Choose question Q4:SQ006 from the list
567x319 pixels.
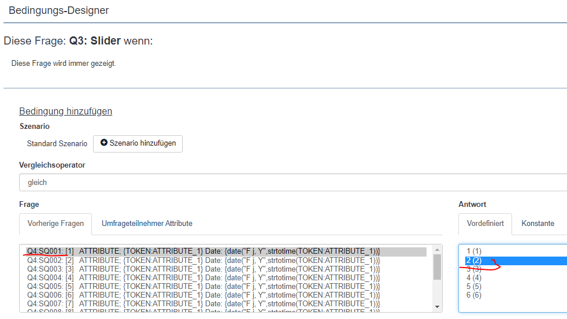pyautogui.click(x=202, y=295)
